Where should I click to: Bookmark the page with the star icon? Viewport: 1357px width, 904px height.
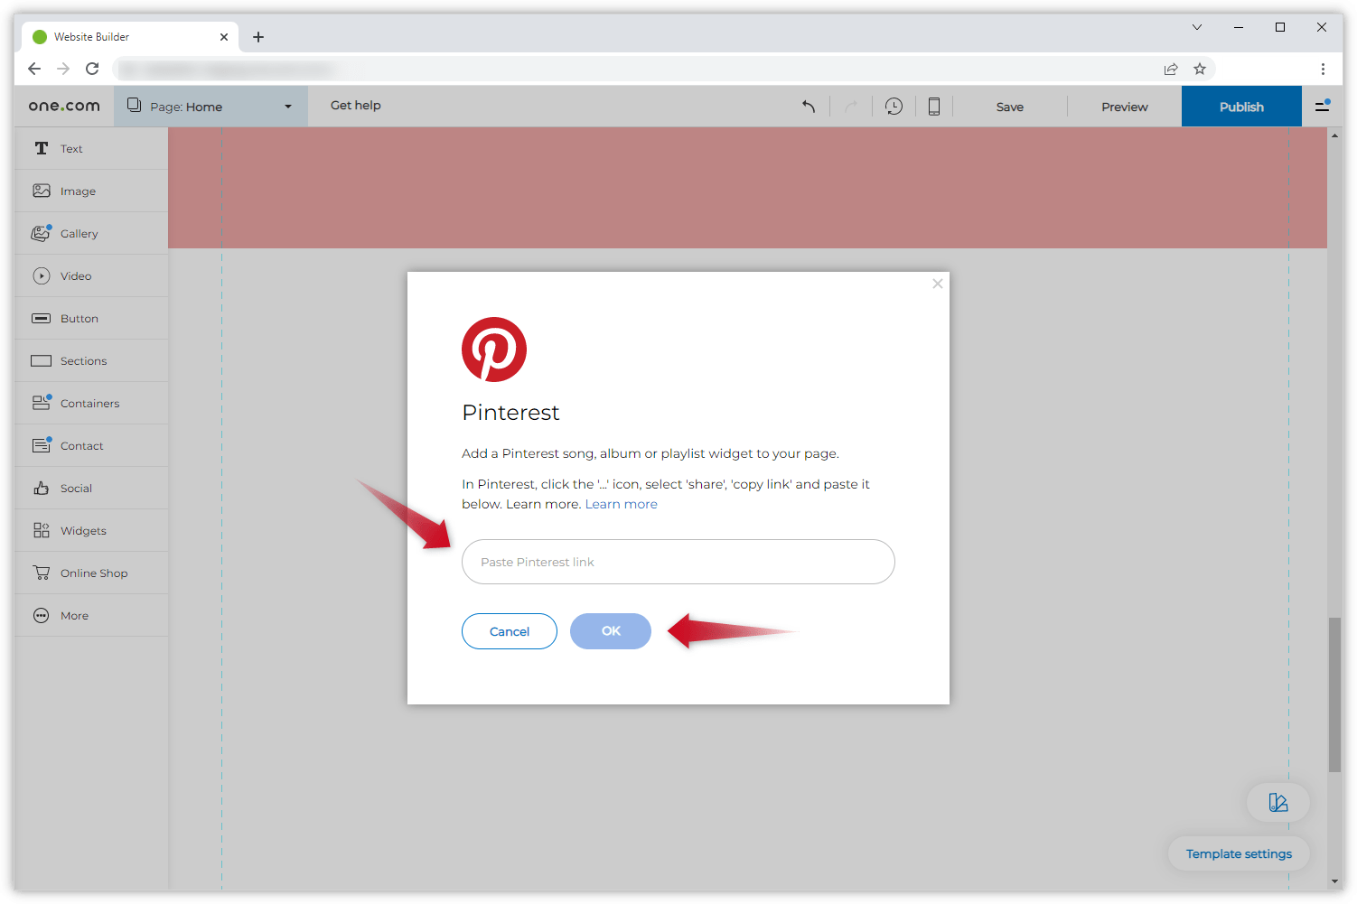coord(1200,68)
